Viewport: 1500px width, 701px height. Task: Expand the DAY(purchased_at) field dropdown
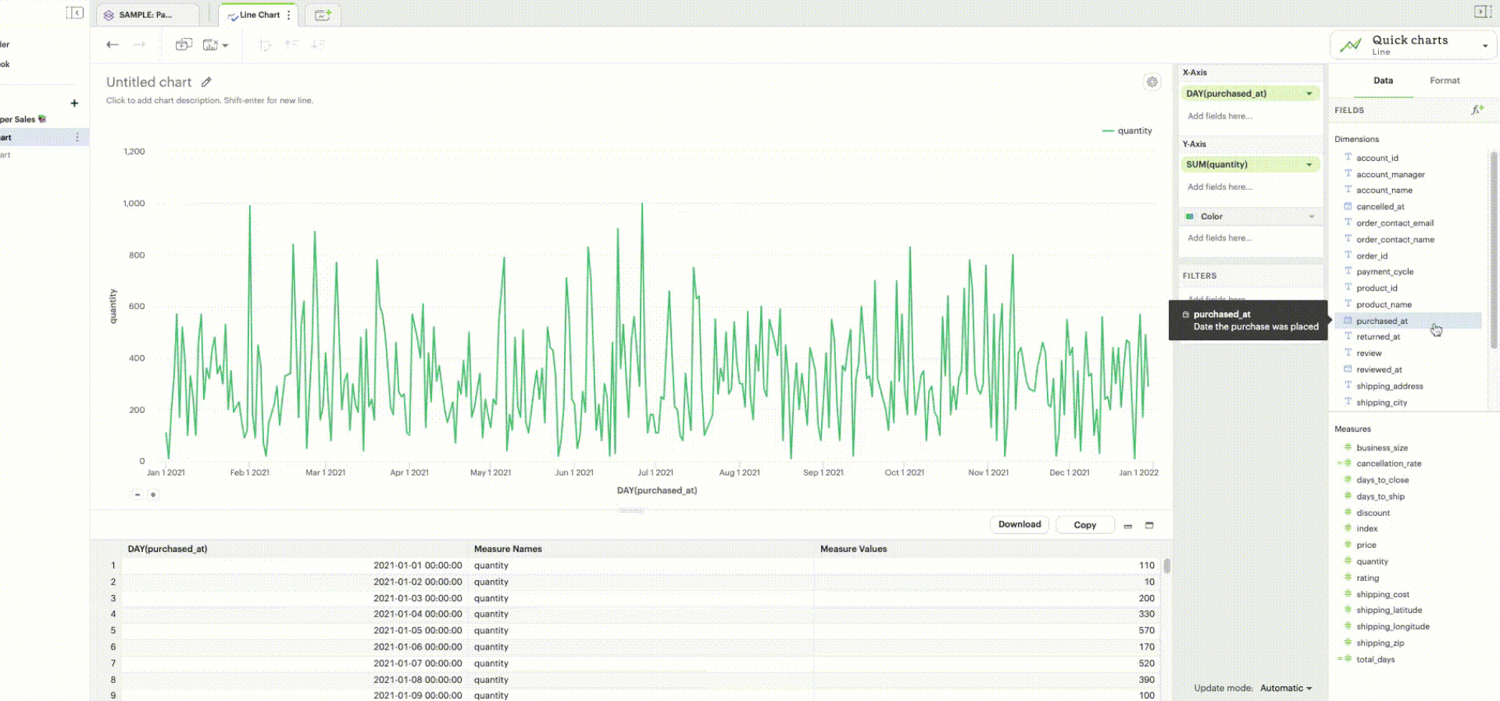[1309, 94]
